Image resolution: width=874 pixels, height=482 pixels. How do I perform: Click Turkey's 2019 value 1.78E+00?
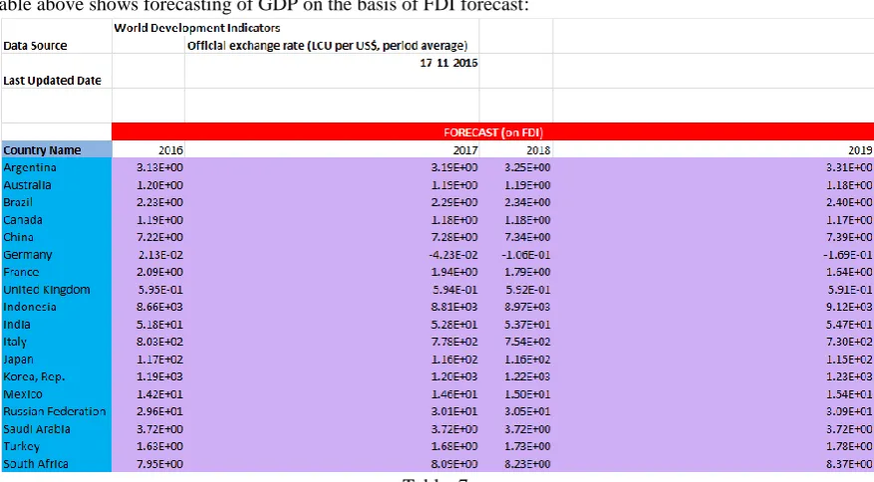click(849, 447)
